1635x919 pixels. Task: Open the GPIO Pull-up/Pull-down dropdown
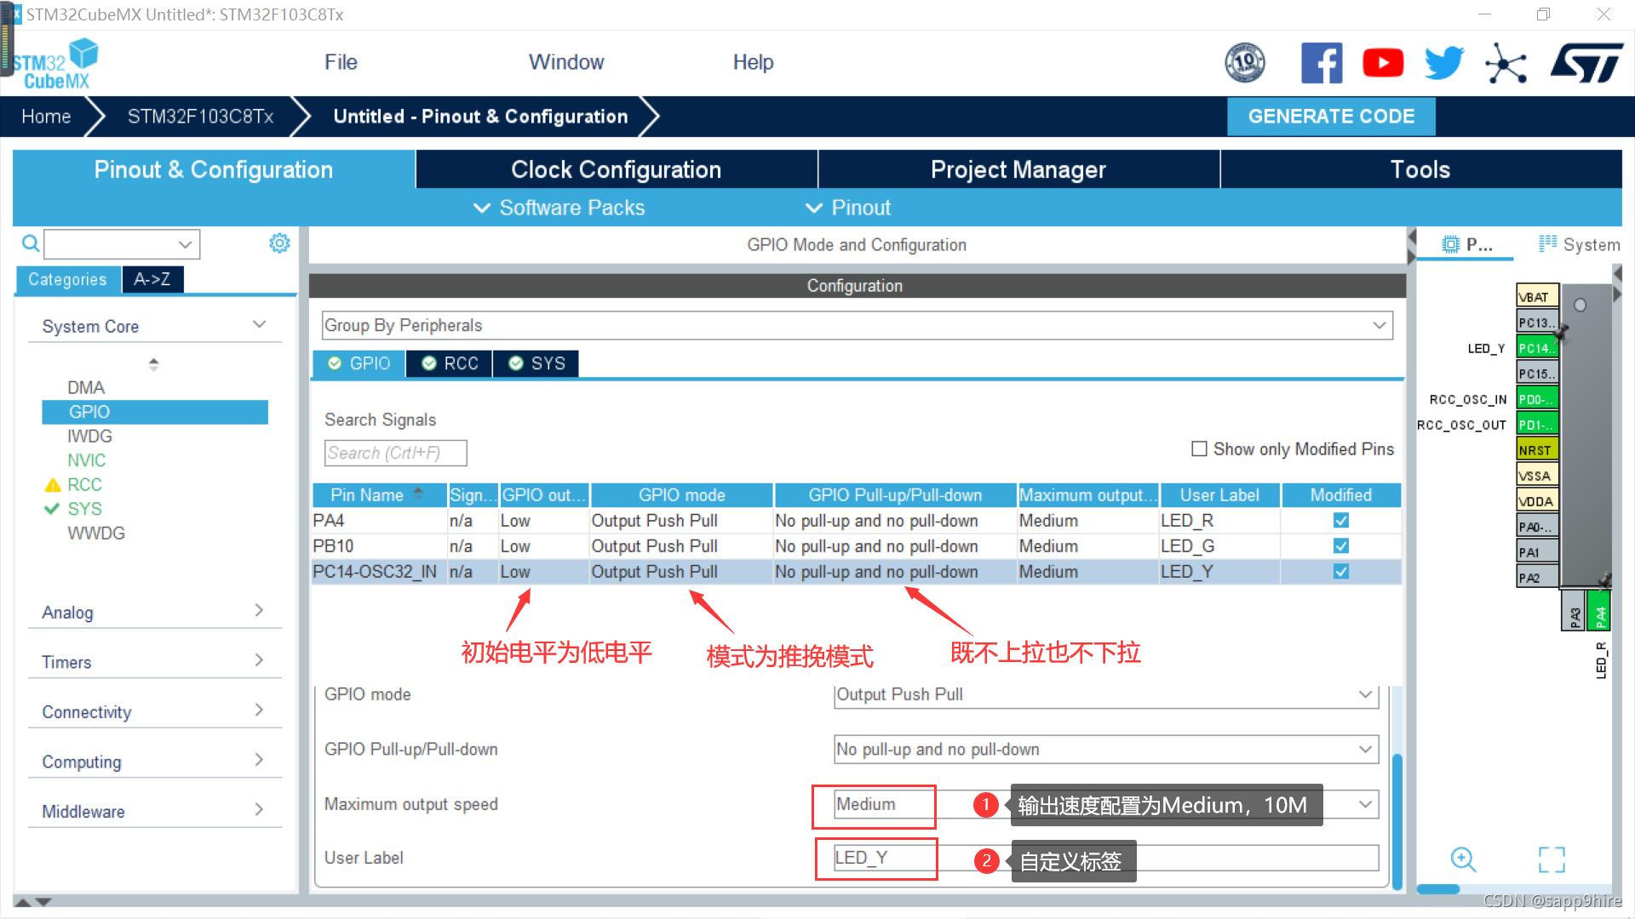click(x=1106, y=750)
